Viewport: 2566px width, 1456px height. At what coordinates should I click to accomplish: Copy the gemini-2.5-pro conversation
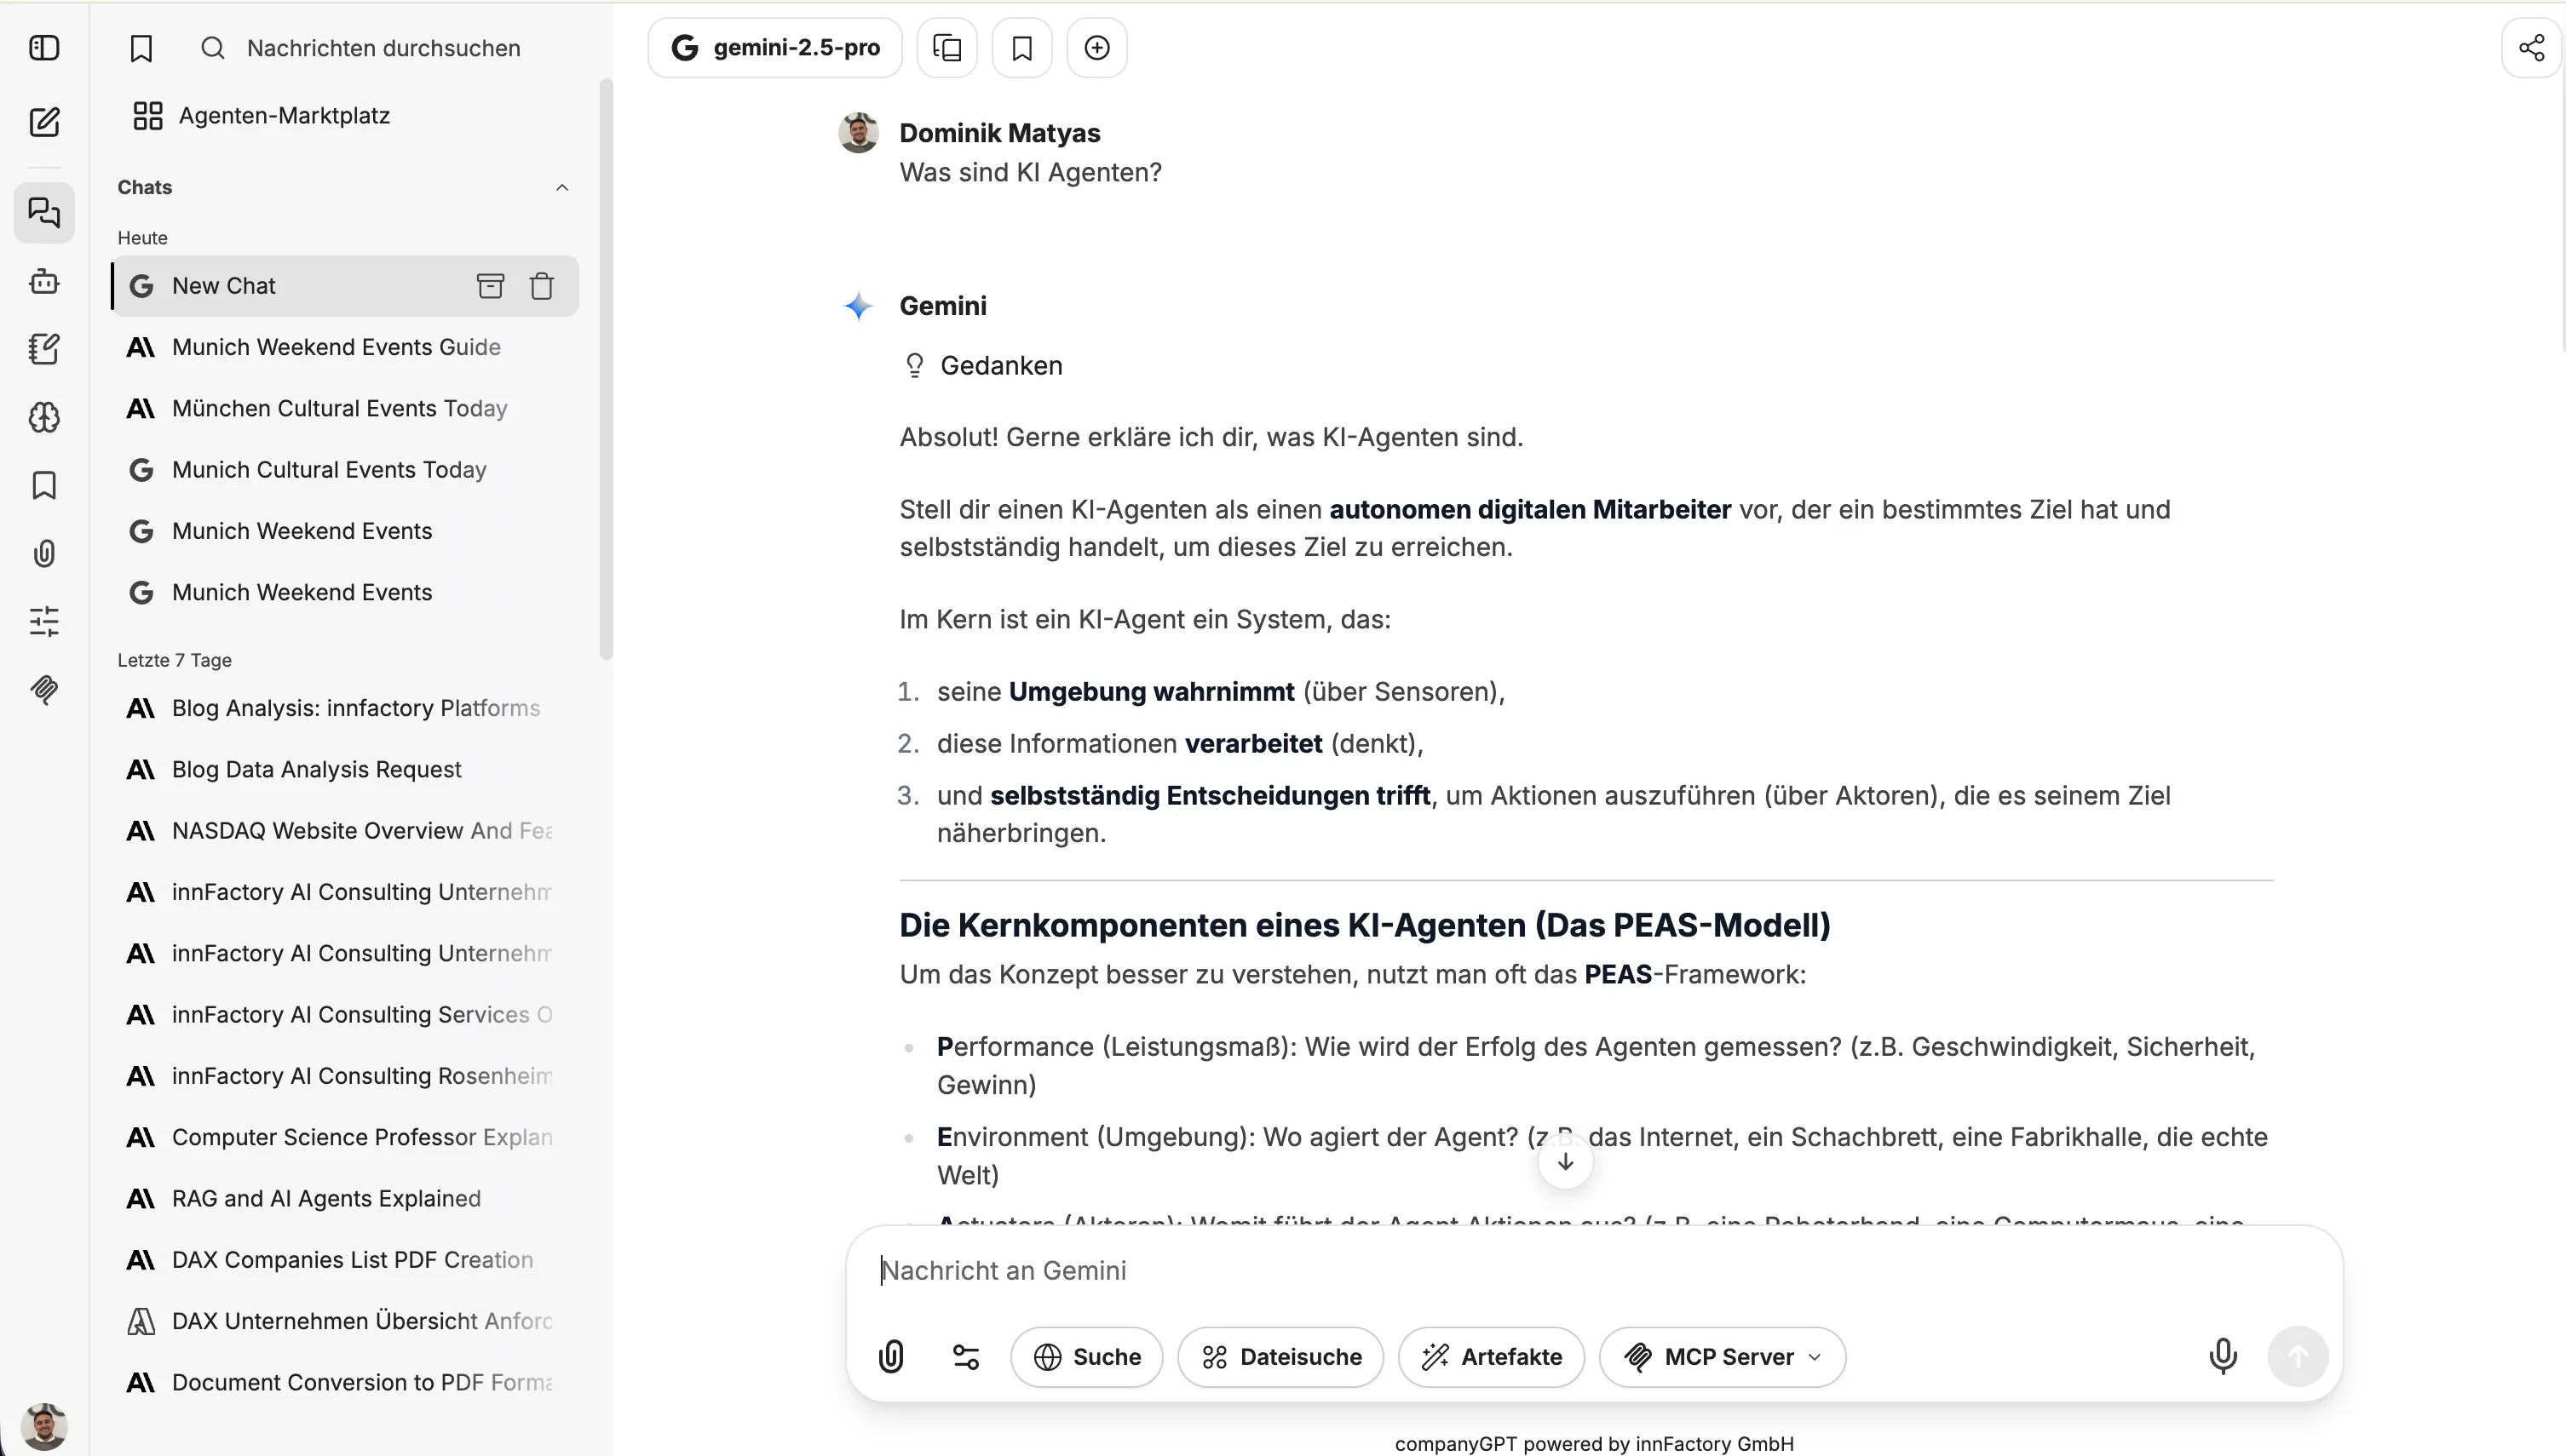[x=946, y=47]
